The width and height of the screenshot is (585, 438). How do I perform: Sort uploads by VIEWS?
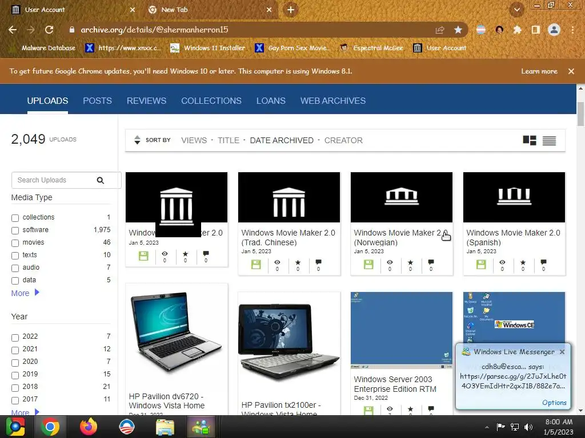194,140
